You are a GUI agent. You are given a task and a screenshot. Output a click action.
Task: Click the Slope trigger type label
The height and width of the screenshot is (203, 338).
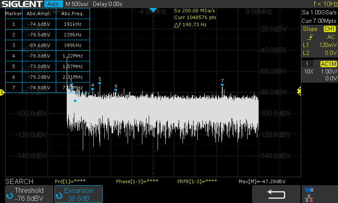(310, 29)
